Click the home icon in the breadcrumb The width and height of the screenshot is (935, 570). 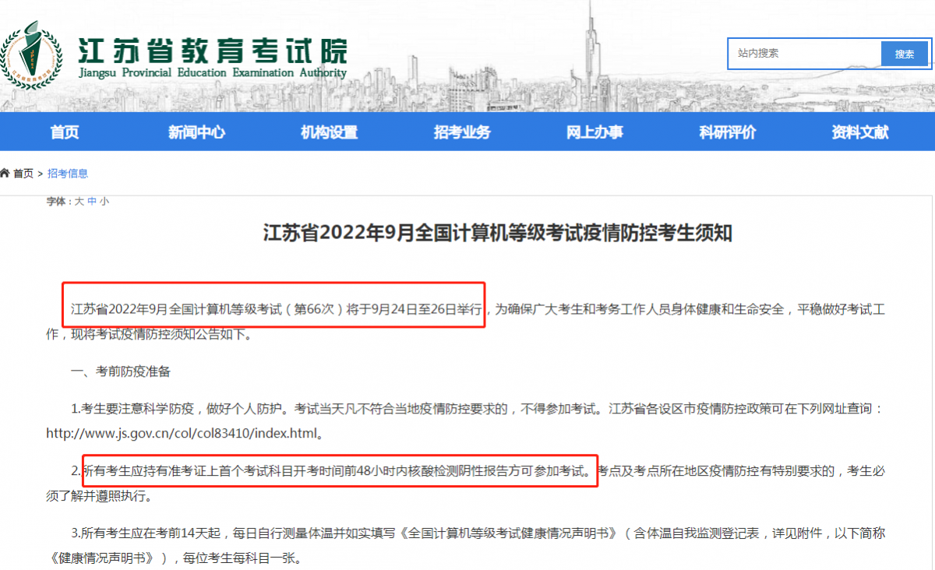pyautogui.click(x=5, y=174)
